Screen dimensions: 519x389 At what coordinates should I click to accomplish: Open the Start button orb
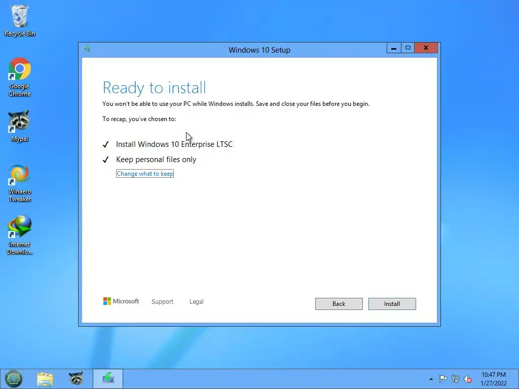click(13, 378)
